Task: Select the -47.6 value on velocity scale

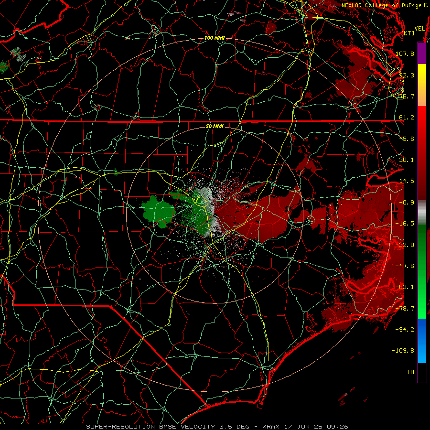Action: [405, 266]
